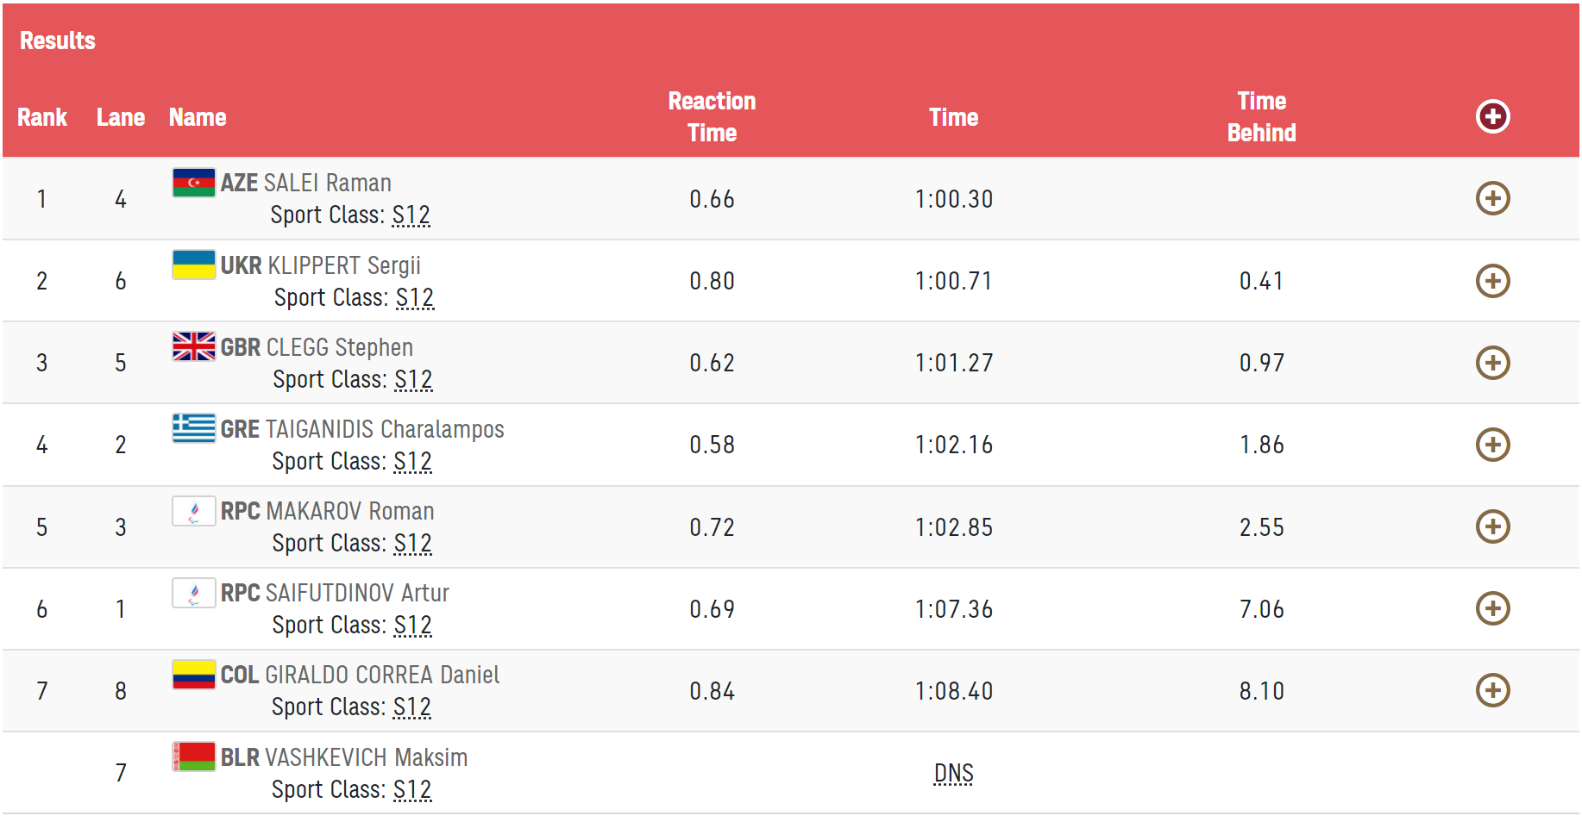Click S12 sport class under SALEI Raman
Screen dimensions: 1582x822
pos(411,215)
